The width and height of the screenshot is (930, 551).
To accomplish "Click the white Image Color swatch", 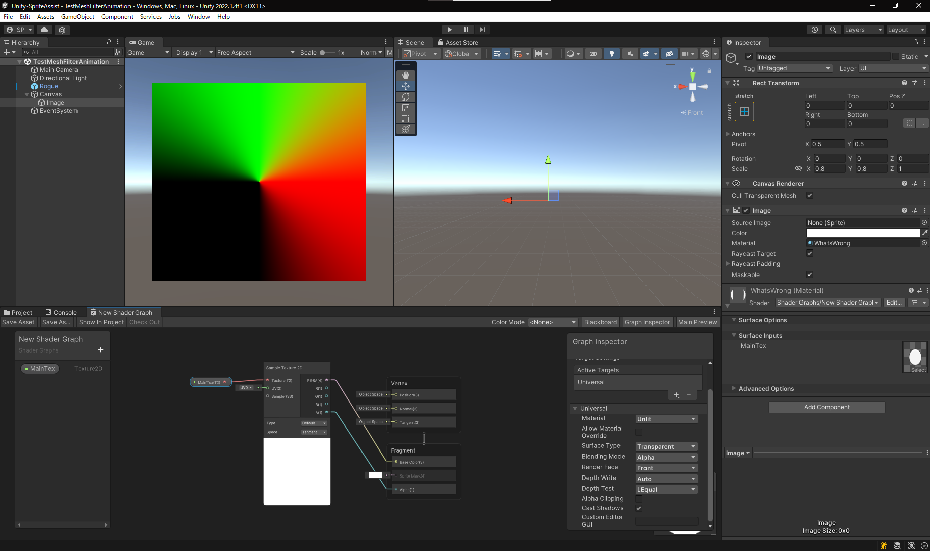I will [x=863, y=233].
